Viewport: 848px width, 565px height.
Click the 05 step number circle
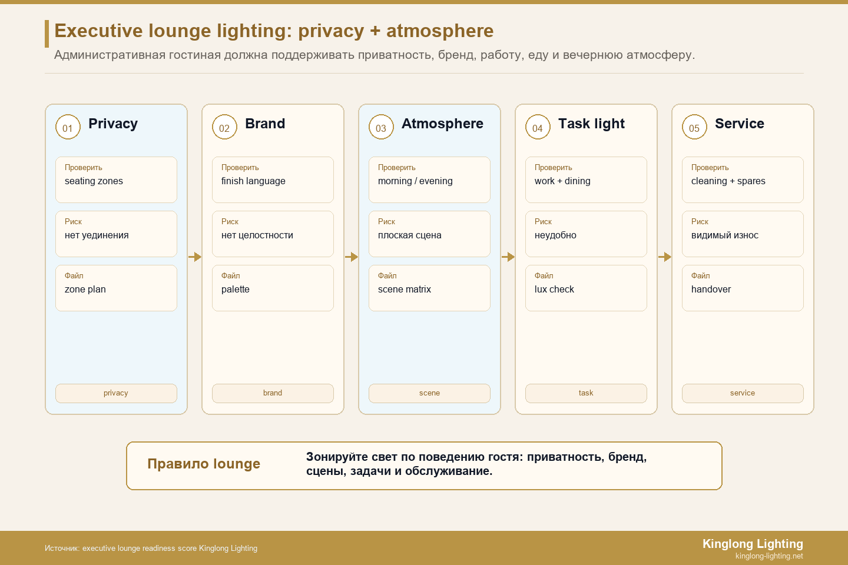coord(694,127)
